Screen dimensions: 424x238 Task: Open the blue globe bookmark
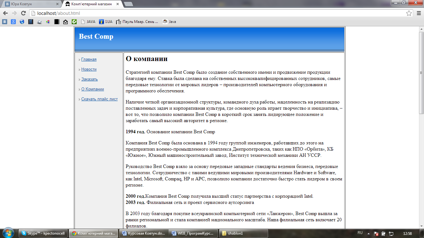[x=22, y=22]
